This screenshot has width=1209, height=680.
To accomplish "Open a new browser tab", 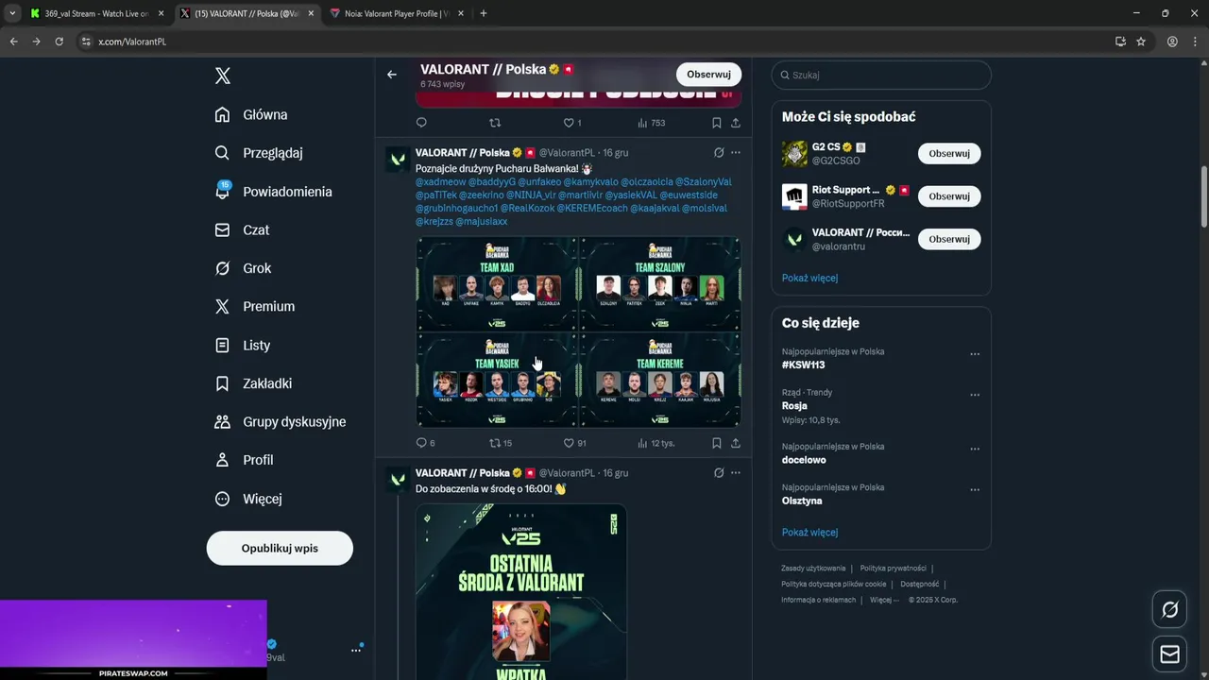I will (484, 14).
